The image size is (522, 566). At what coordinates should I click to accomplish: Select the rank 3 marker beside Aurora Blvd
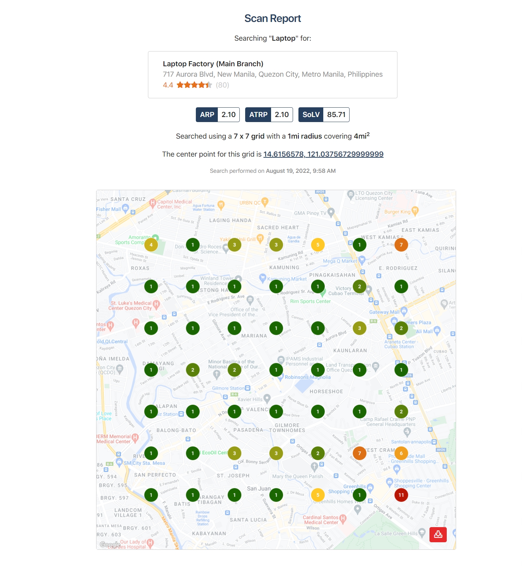coord(359,328)
